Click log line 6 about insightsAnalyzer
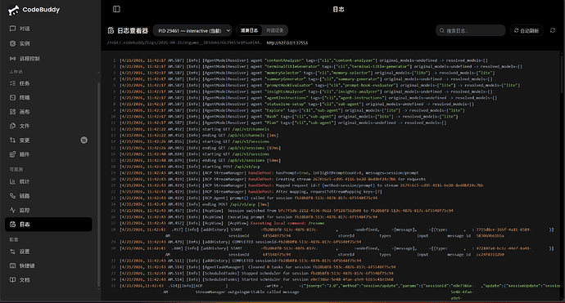 (306, 91)
